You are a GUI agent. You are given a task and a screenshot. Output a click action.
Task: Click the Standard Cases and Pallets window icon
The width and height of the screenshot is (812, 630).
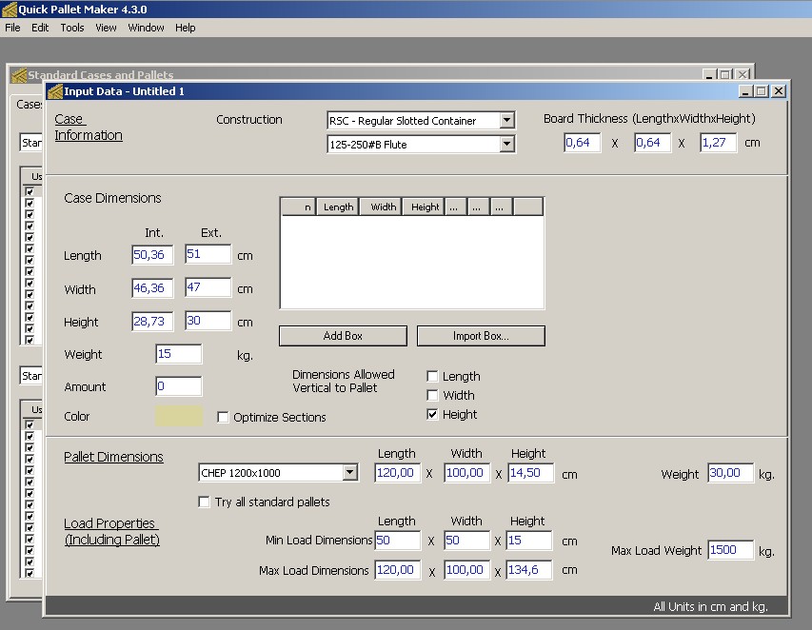point(19,75)
